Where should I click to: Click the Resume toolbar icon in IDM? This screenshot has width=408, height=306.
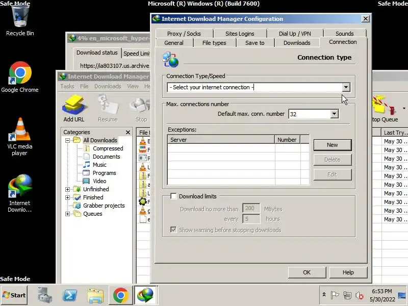(x=108, y=108)
